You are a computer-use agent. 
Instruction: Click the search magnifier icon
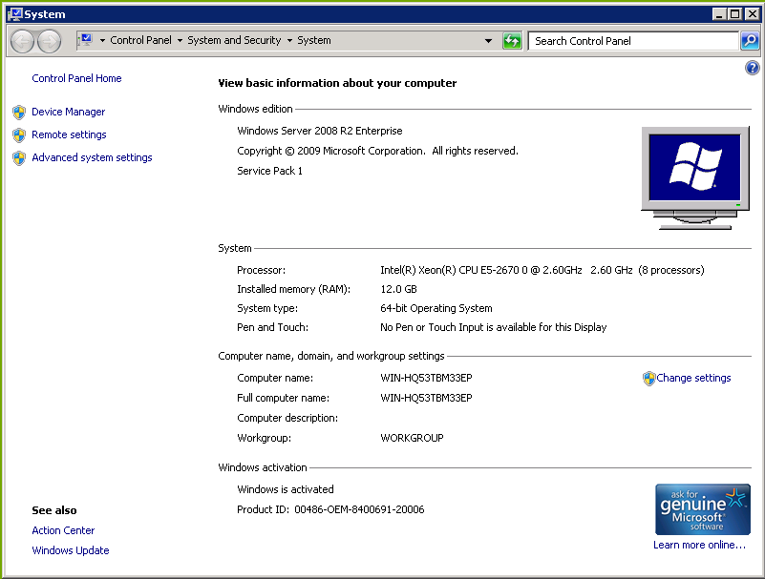tap(750, 40)
